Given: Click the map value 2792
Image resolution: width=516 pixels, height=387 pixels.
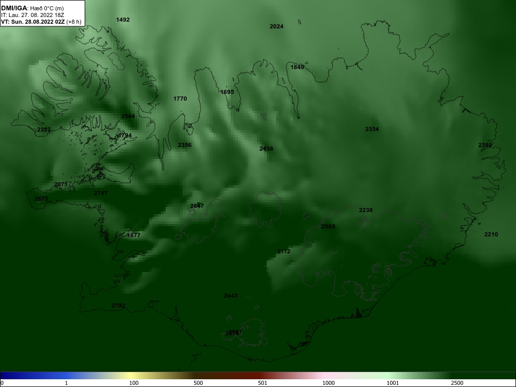Looking at the screenshot, I should pyautogui.click(x=118, y=305).
